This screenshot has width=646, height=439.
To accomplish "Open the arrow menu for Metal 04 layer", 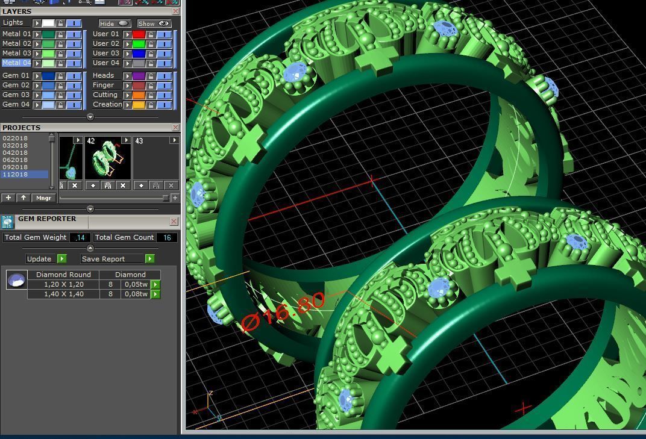I will click(x=37, y=63).
